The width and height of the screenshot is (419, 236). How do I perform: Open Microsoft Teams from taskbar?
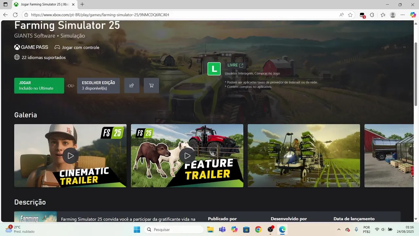pyautogui.click(x=222, y=229)
